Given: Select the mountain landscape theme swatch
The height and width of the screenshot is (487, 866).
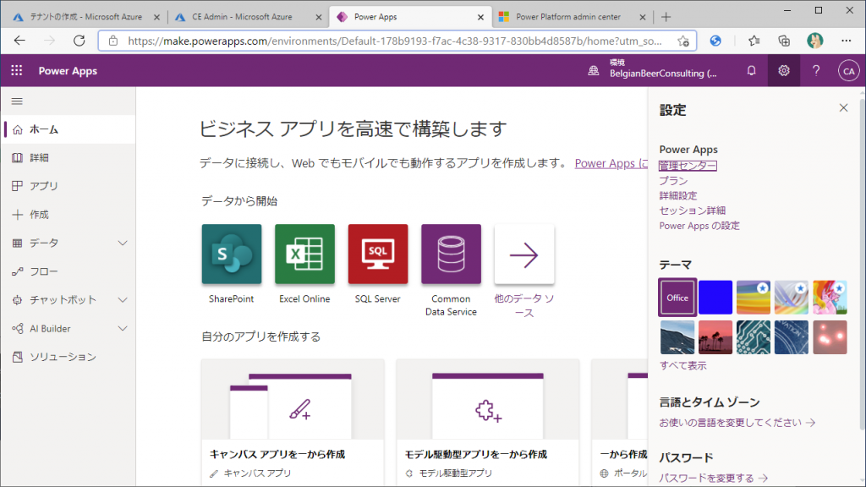Looking at the screenshot, I should (x=677, y=337).
